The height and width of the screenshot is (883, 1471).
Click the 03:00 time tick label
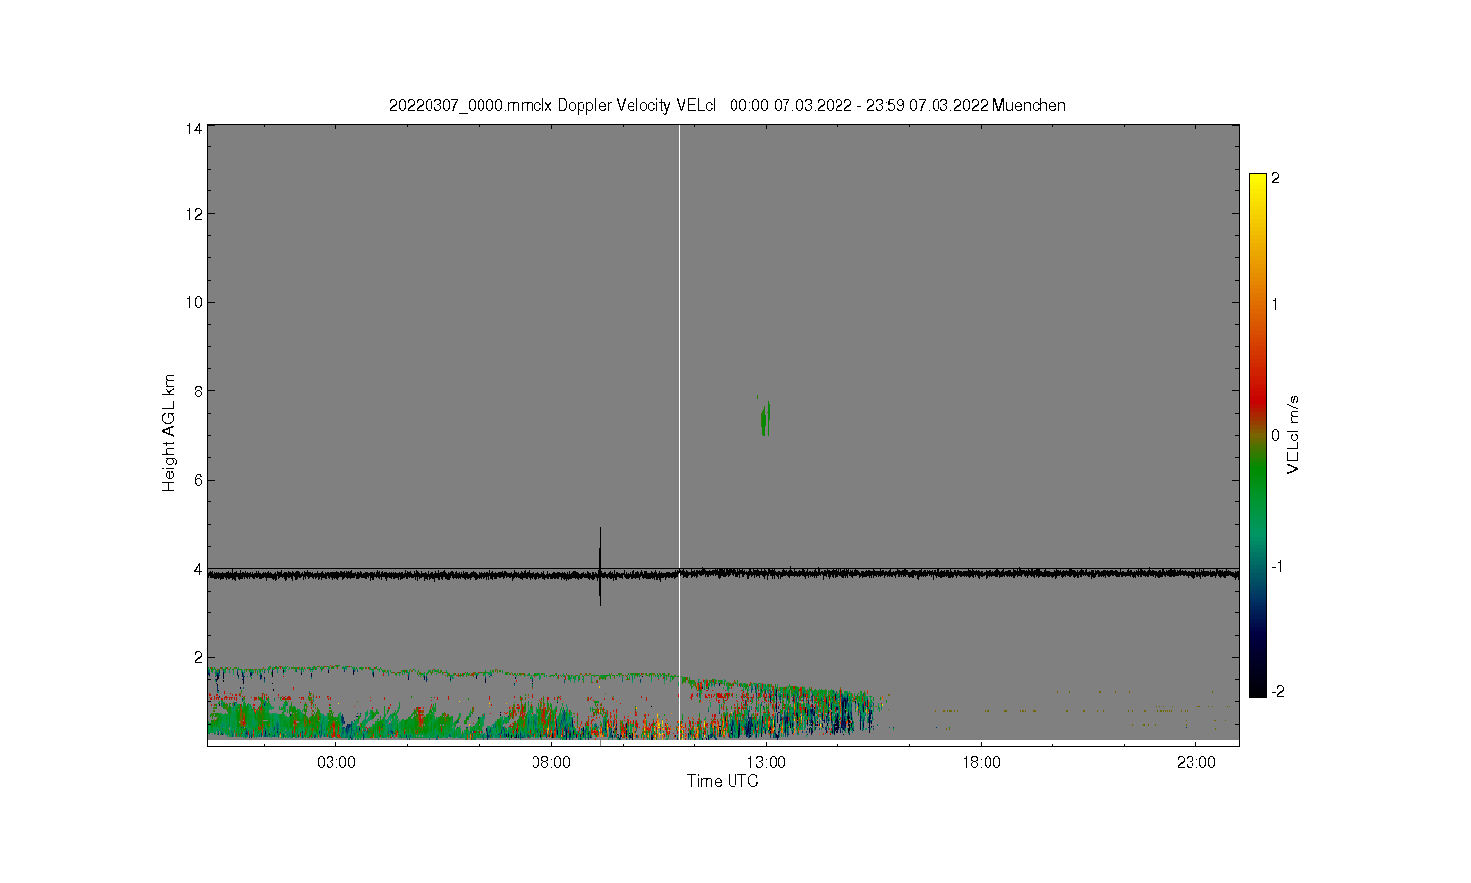click(x=336, y=763)
